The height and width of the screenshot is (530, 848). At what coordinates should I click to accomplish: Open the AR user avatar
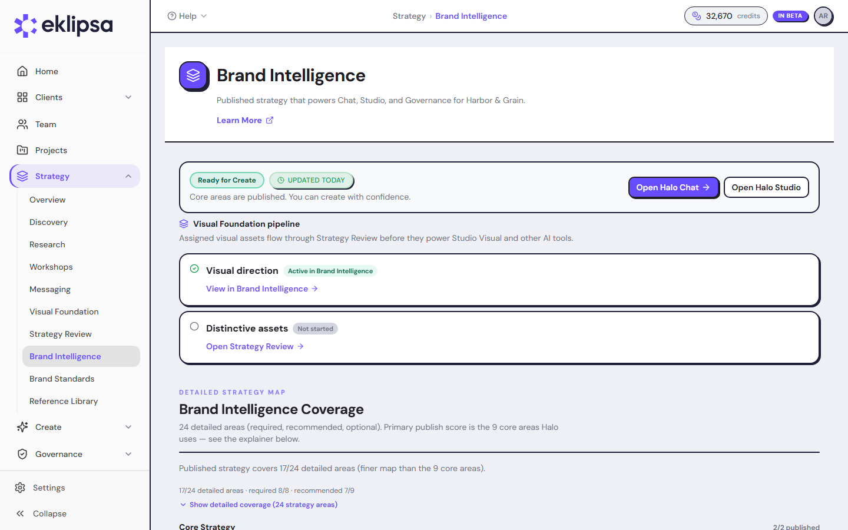pos(823,16)
